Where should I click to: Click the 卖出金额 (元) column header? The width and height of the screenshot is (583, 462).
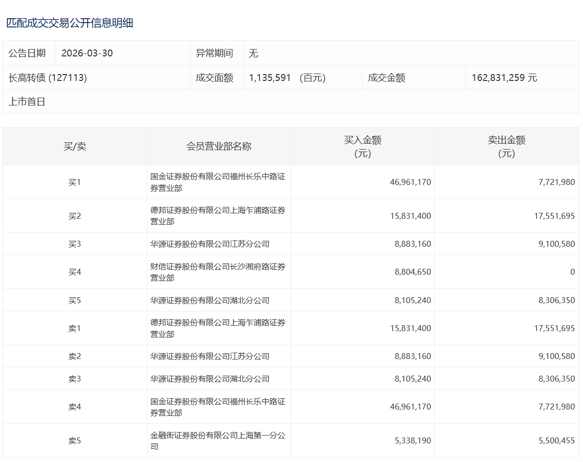pyautogui.click(x=506, y=146)
